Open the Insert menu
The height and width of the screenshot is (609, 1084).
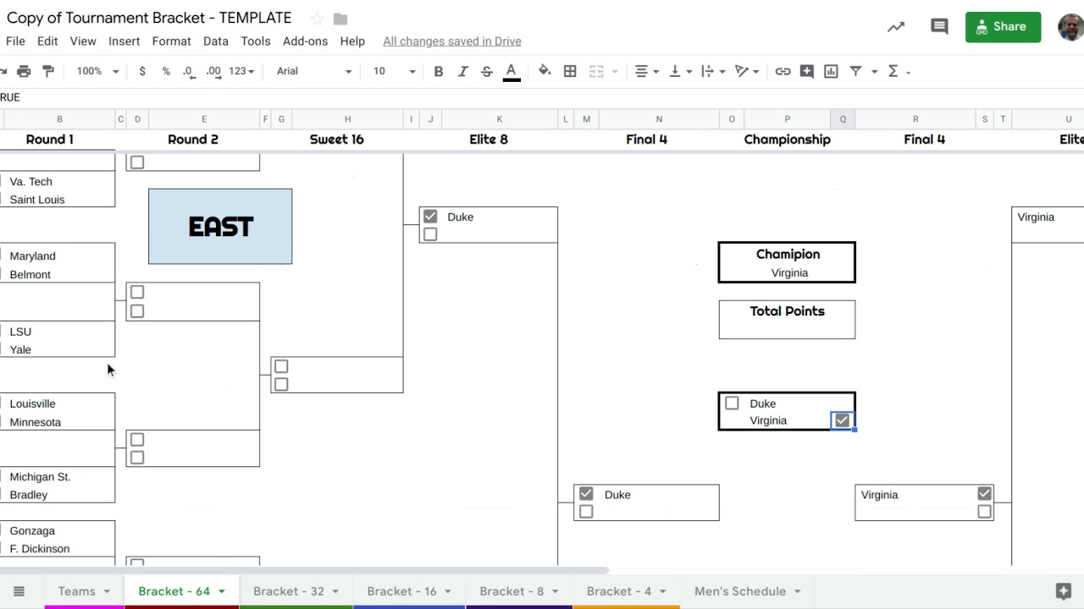click(124, 41)
